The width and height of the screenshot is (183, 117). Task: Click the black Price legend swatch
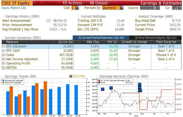[99, 83]
